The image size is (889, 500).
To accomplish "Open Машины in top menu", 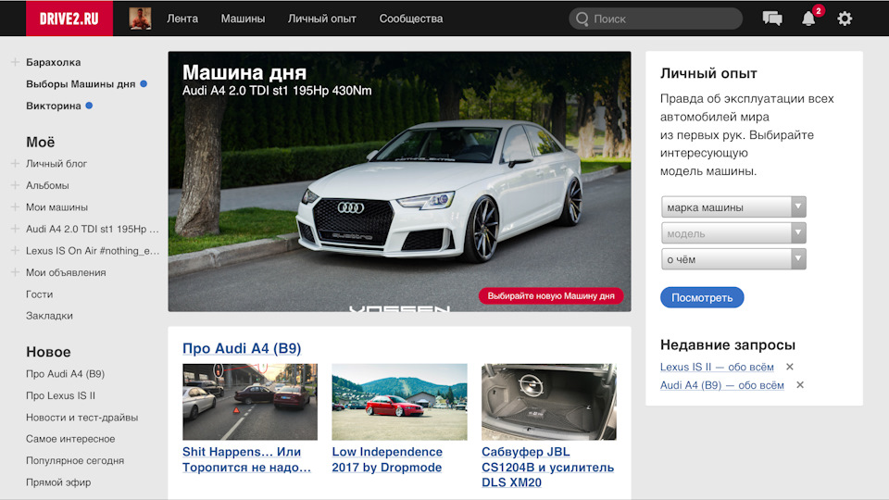I will (243, 19).
